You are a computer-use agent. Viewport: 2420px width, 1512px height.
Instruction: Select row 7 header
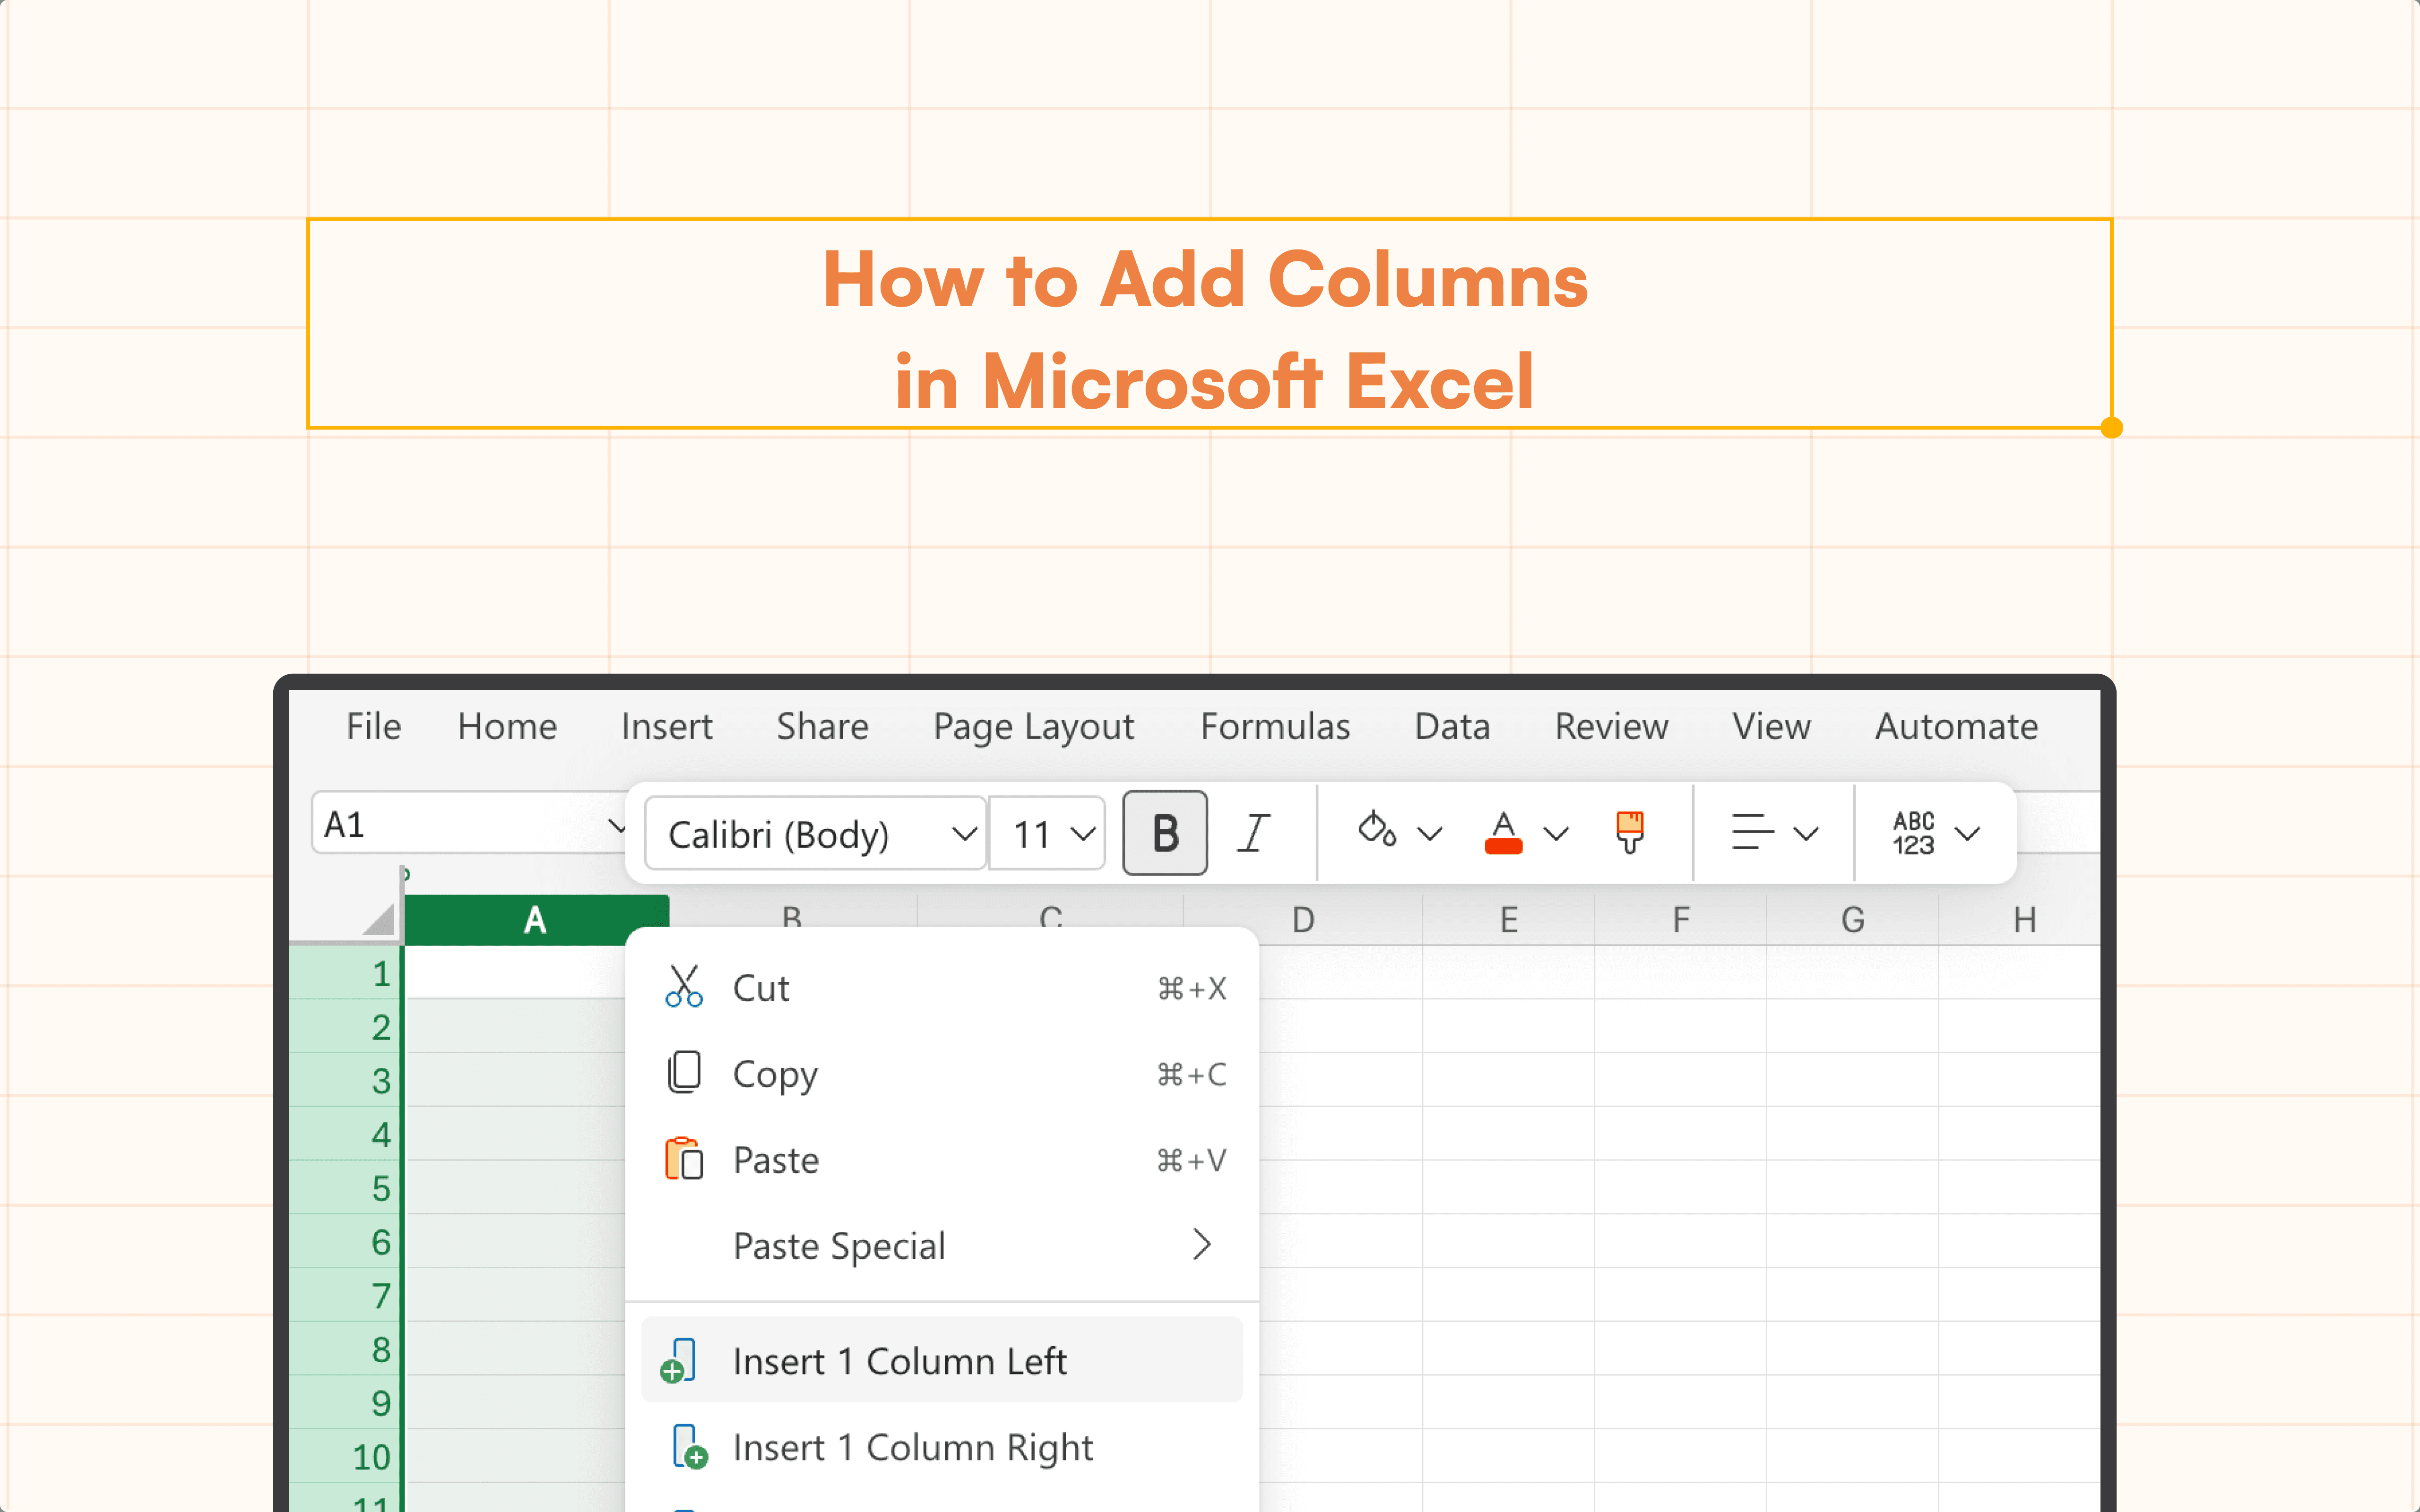coord(345,1296)
